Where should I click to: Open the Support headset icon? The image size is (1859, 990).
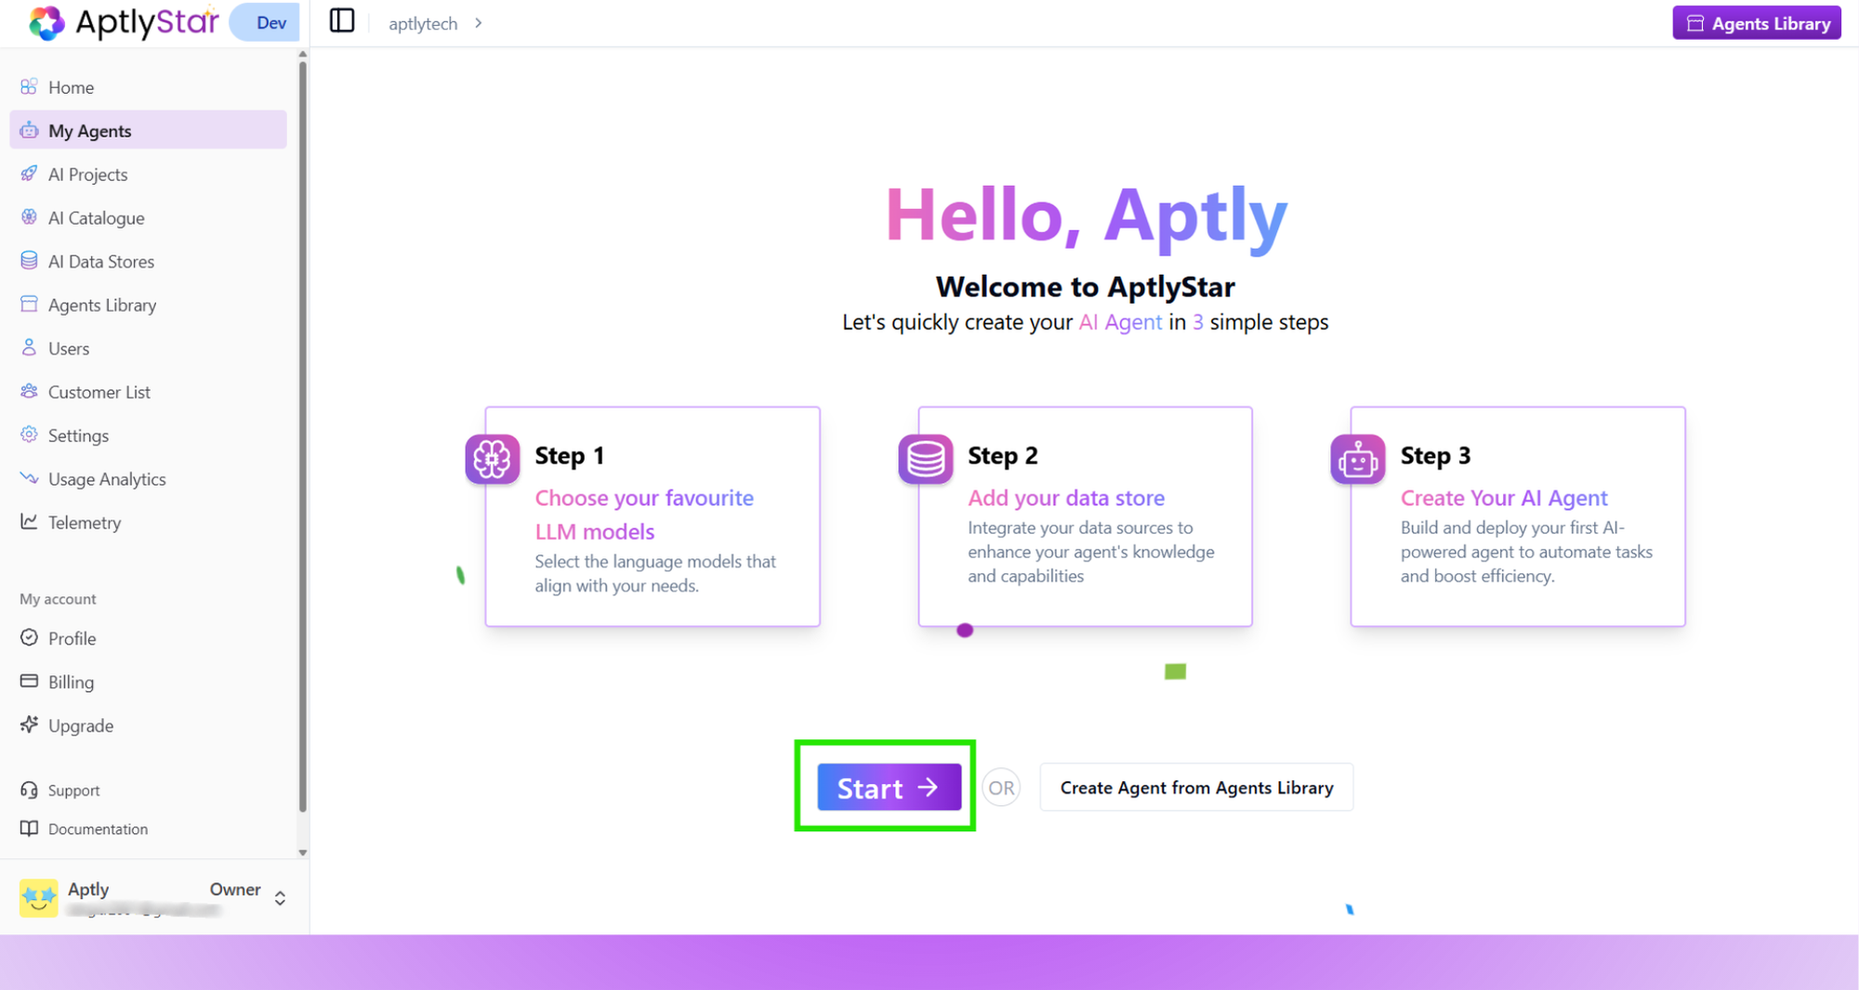(30, 789)
